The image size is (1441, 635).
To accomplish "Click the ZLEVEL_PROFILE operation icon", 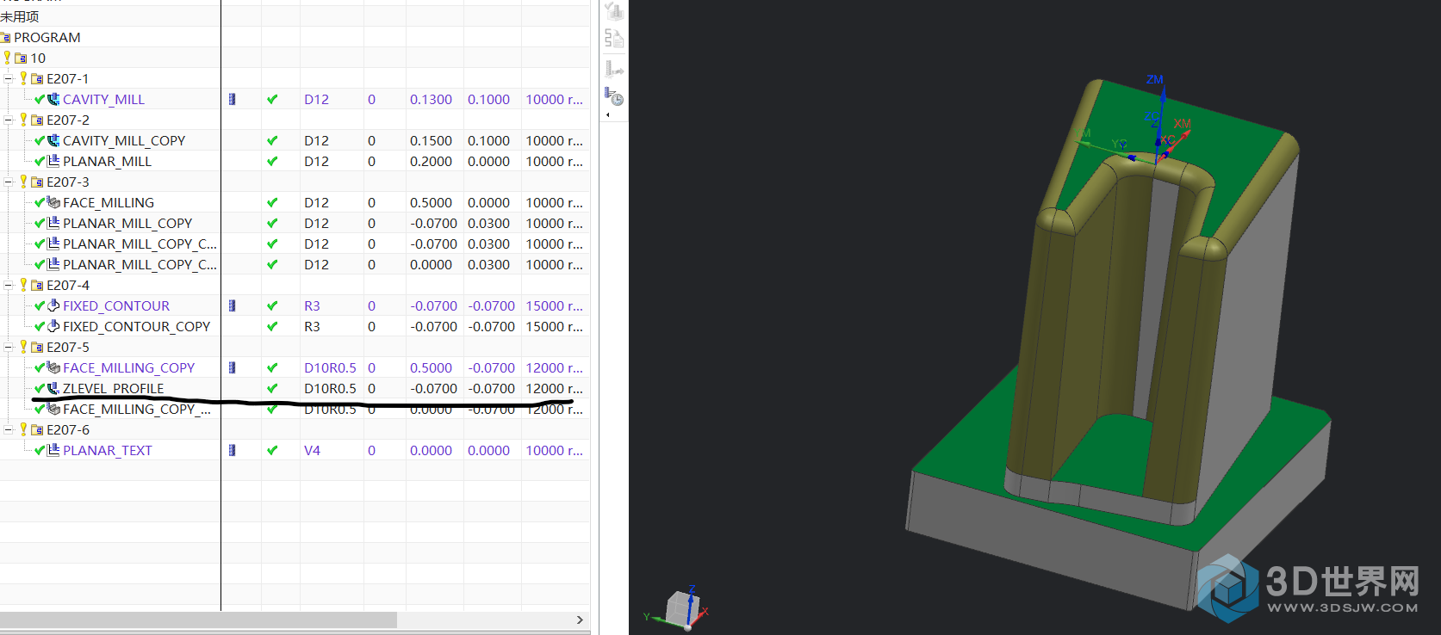I will pos(53,388).
